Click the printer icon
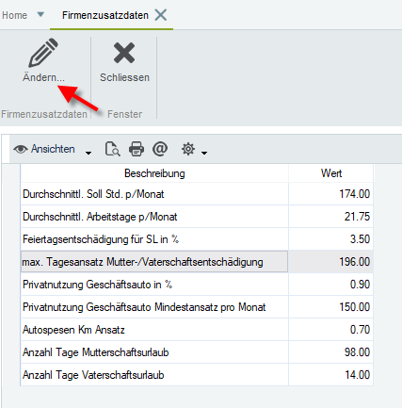This screenshot has height=408, width=402. (x=137, y=149)
